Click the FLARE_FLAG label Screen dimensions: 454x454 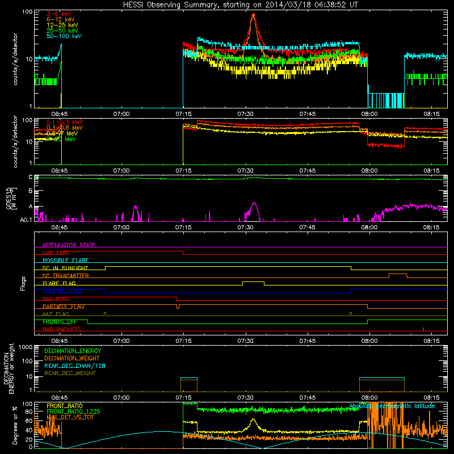pos(59,283)
